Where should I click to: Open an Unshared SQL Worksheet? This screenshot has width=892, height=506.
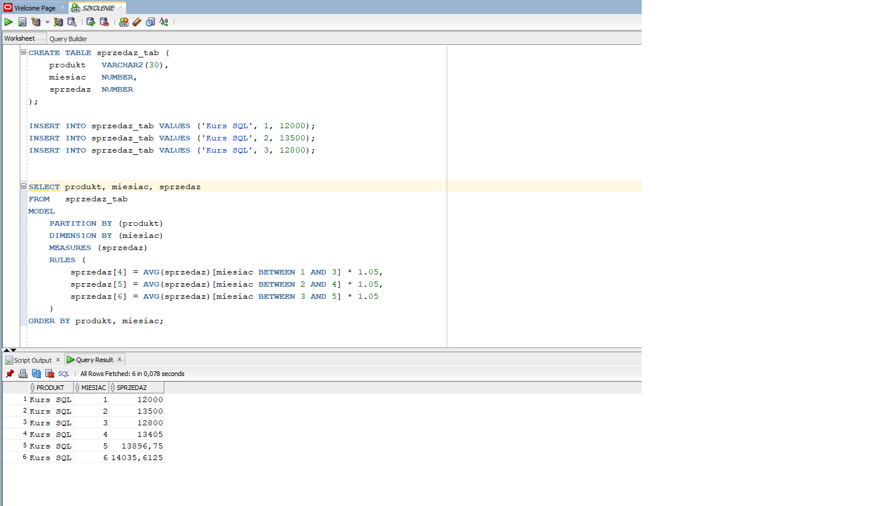124,22
